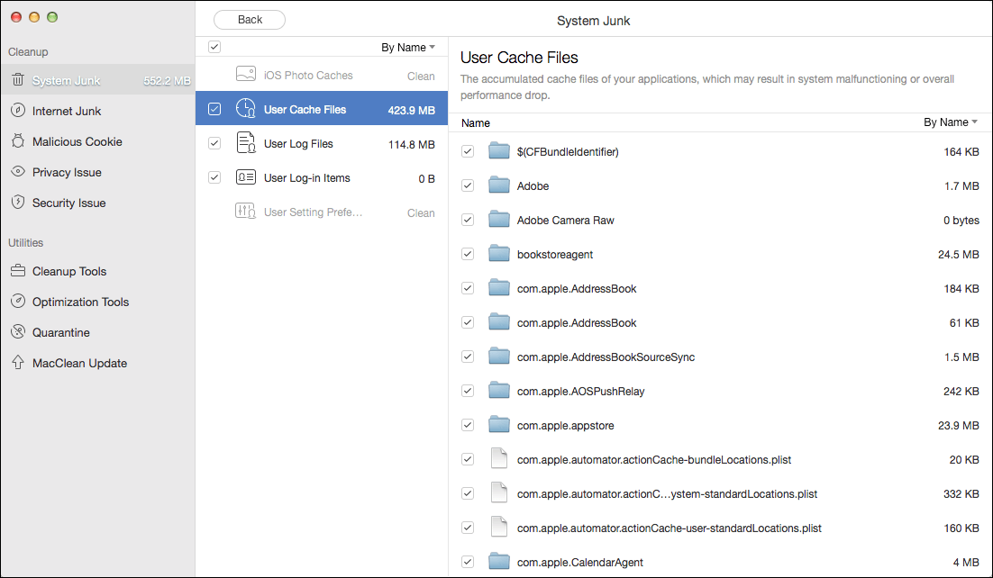Select the Malicious Cookie sidebar icon

[18, 140]
